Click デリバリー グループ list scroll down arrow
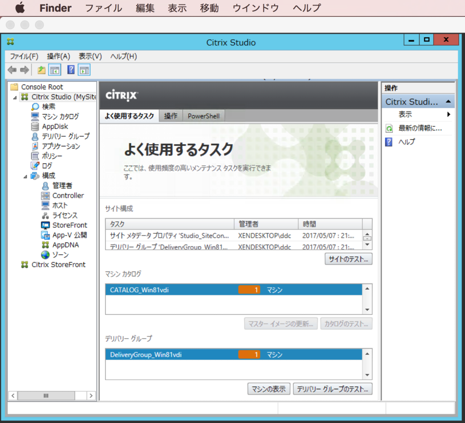Viewport: 465px width, 423px height. (x=367, y=375)
